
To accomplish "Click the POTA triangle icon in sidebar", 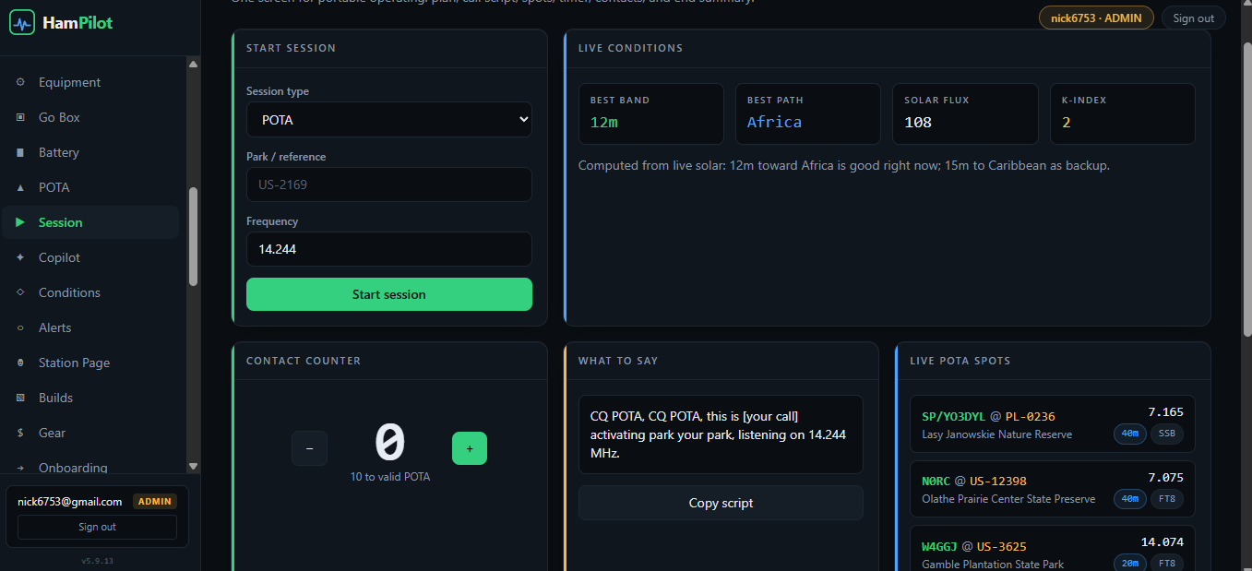I will 20,187.
